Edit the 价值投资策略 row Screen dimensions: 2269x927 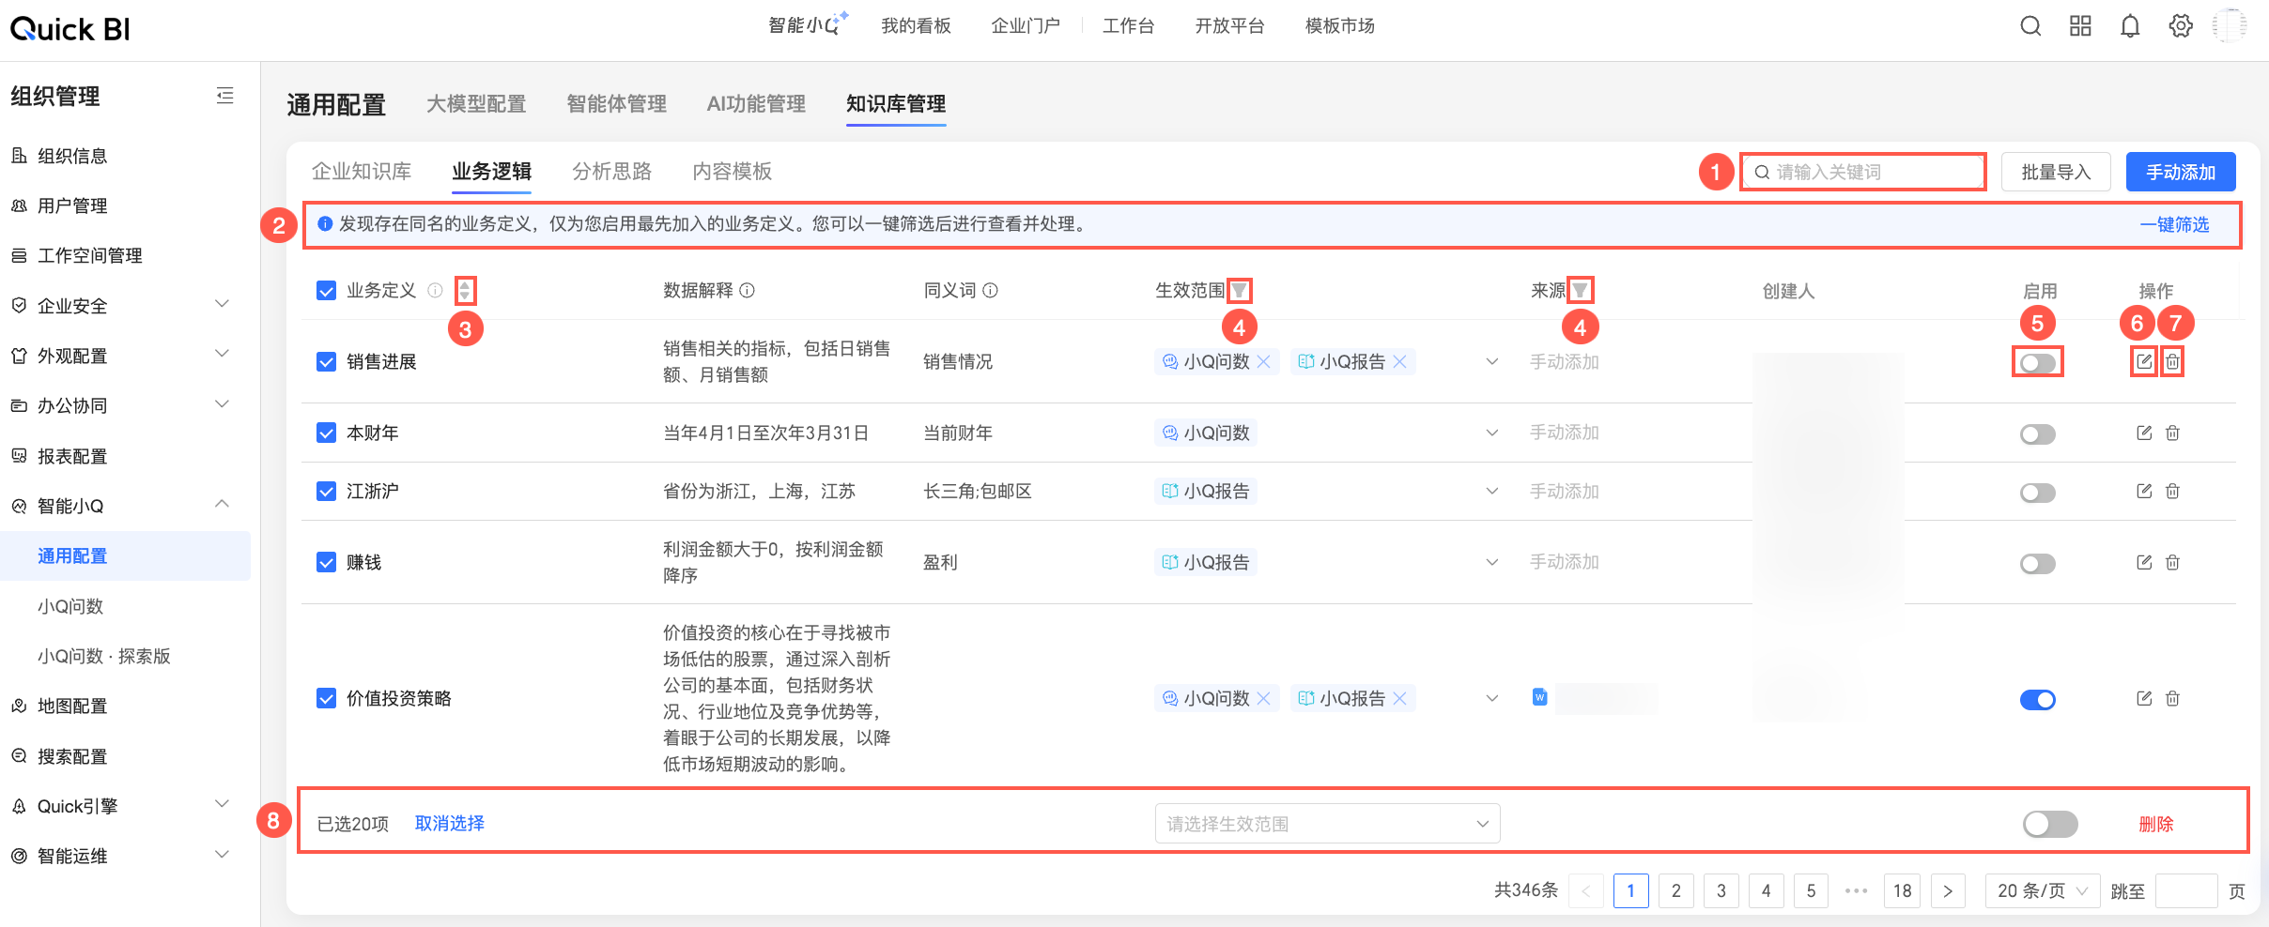click(x=2144, y=698)
